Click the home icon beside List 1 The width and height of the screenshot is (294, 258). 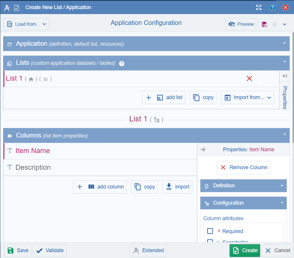coord(31,79)
